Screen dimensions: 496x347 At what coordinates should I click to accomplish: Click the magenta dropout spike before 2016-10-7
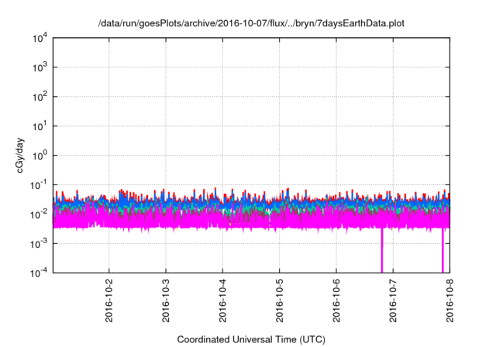[x=382, y=250]
